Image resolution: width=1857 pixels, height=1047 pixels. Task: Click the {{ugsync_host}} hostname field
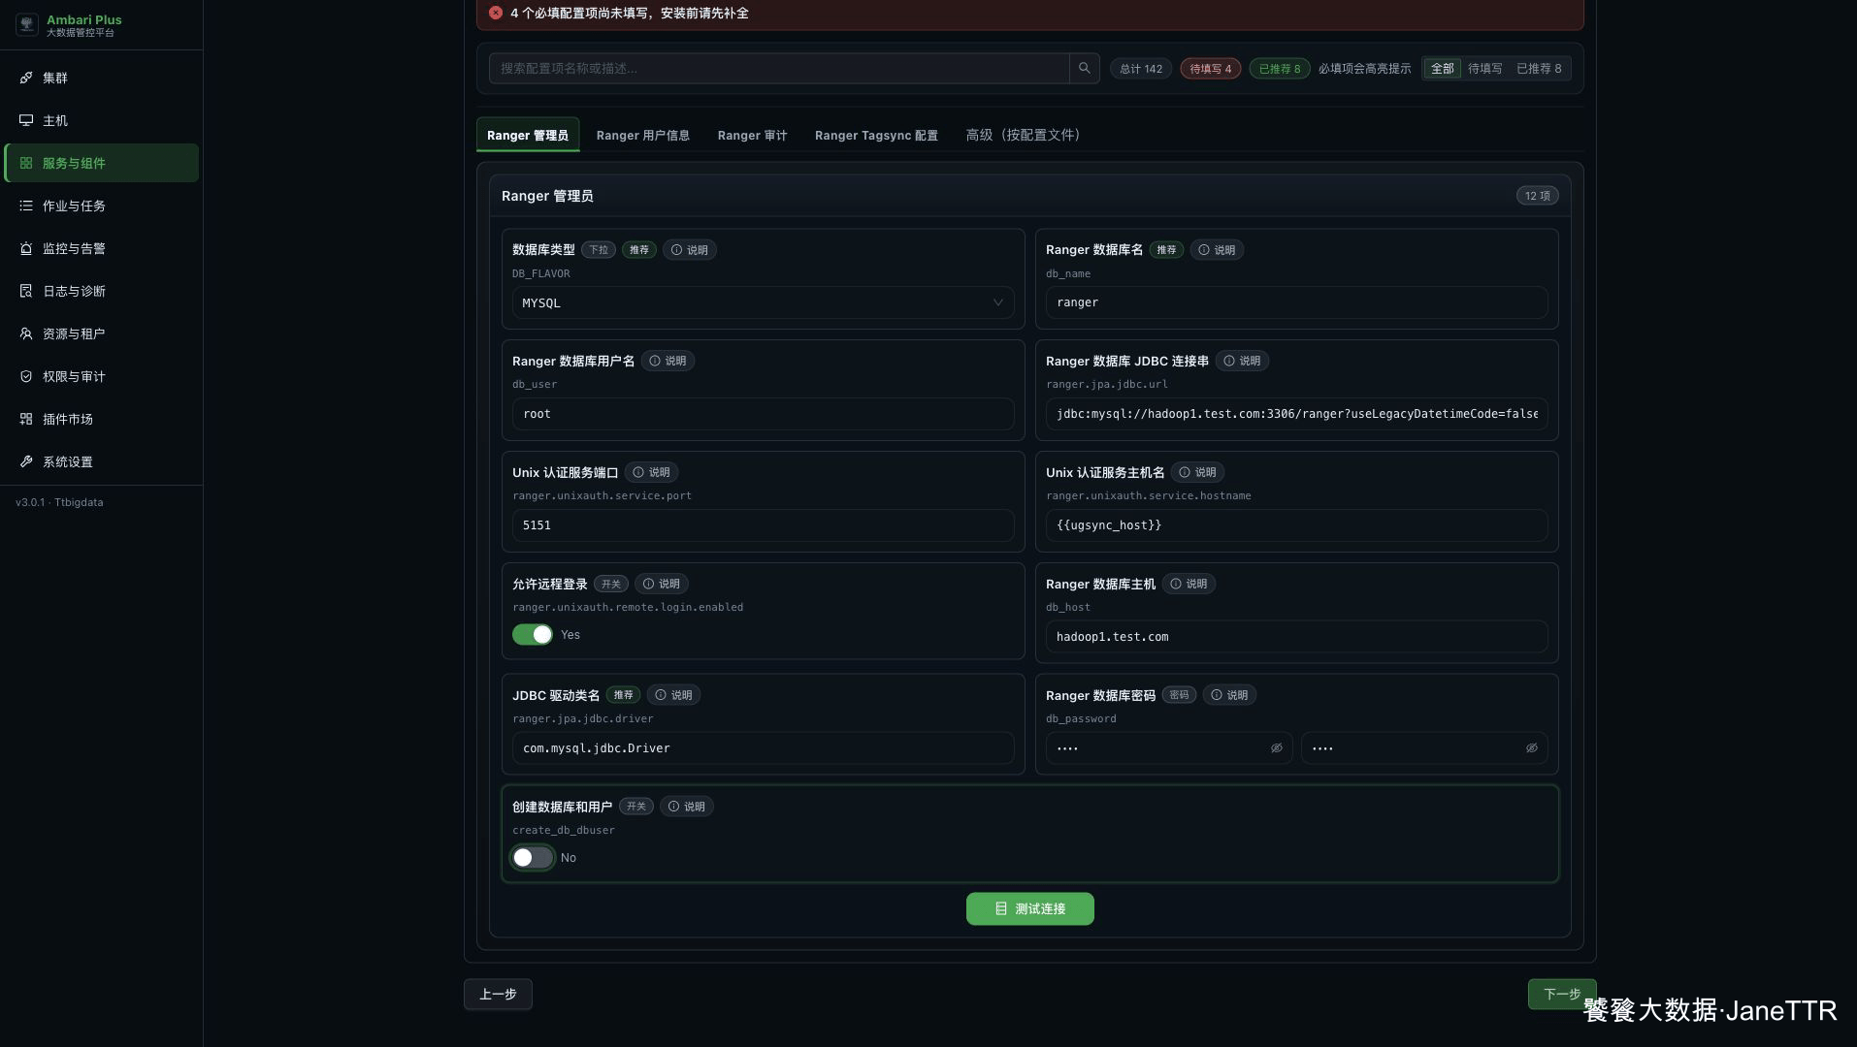click(x=1296, y=525)
